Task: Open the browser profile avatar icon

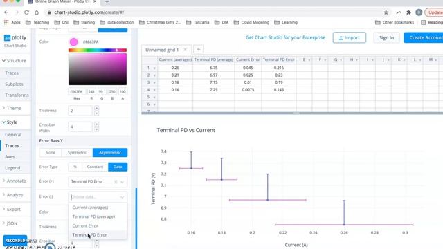Action: [x=419, y=12]
